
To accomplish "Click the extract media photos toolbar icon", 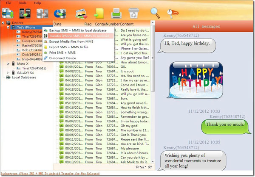I will (x=81, y=14).
